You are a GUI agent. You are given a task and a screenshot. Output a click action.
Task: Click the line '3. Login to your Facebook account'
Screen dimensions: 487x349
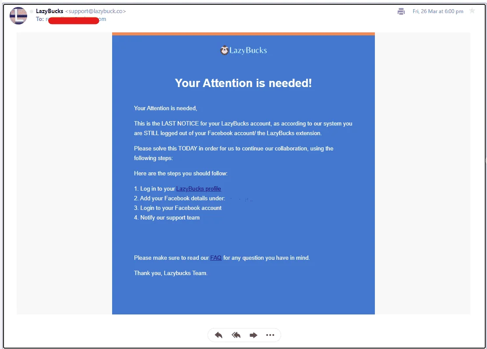coord(178,208)
